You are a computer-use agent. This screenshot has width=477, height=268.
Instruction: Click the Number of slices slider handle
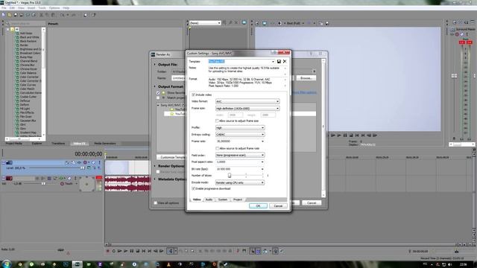click(230, 176)
